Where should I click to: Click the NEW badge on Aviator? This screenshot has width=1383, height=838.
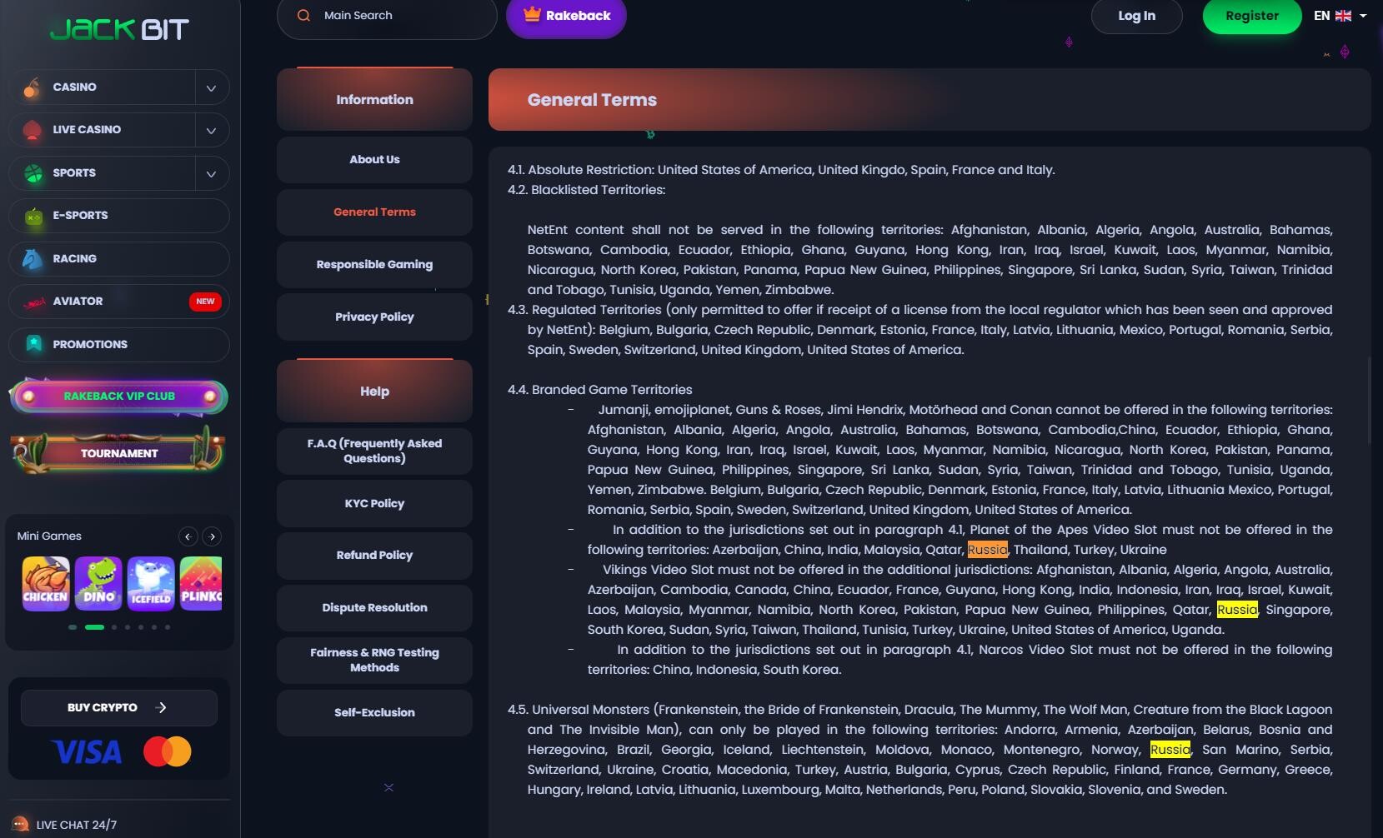click(205, 302)
